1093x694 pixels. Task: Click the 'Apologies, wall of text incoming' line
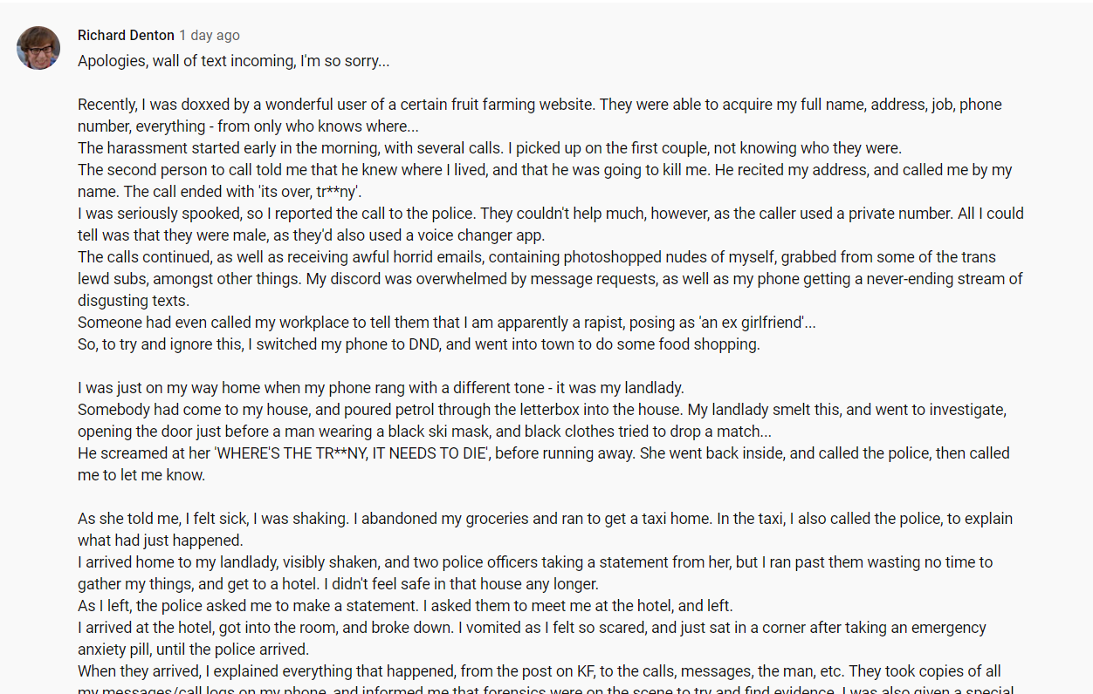(x=234, y=61)
